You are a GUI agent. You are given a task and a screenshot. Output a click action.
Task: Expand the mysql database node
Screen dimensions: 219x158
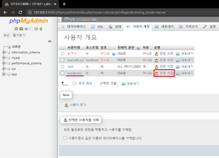click(x=4, y=58)
